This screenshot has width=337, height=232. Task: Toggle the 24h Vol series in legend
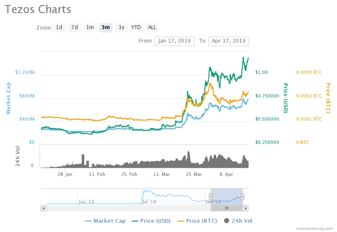coord(238,221)
